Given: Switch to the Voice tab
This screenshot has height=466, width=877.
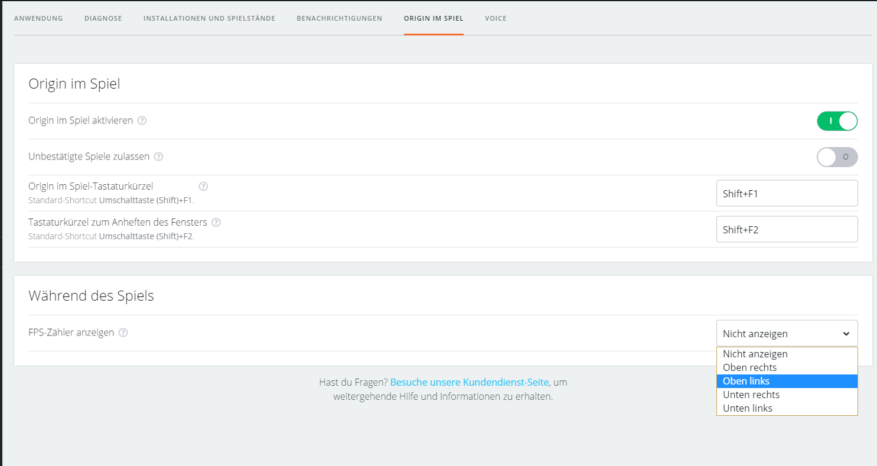Looking at the screenshot, I should 495,18.
